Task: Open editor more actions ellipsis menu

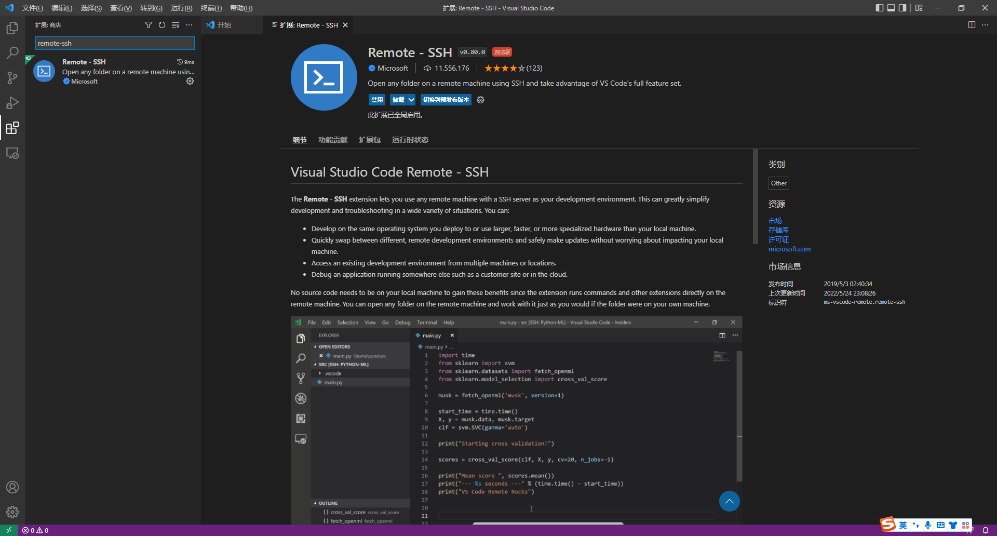Action: pyautogui.click(x=985, y=25)
